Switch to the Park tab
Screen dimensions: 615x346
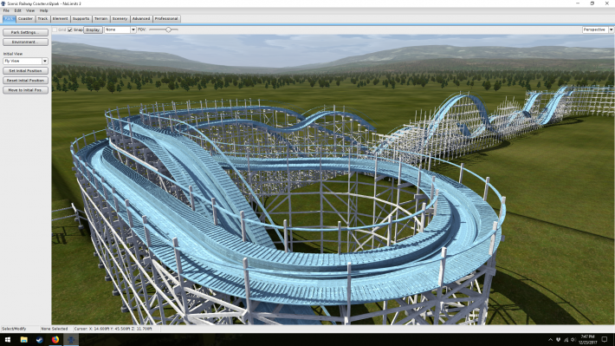click(9, 19)
